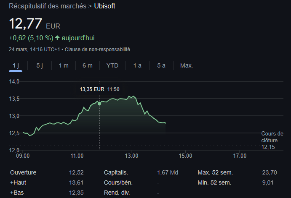
Task: Click the +Bas value 12,35
Action: [76, 193]
